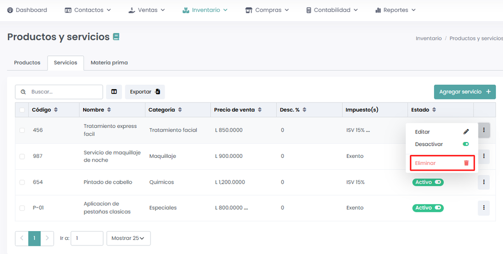Screen dimensions: 503x254
Task: Switch to the Materia prima tab
Action: point(109,63)
